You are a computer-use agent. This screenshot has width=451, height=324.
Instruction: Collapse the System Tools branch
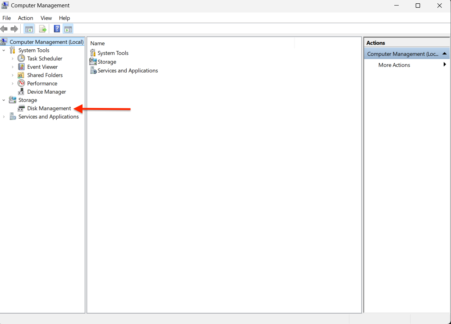coord(4,50)
